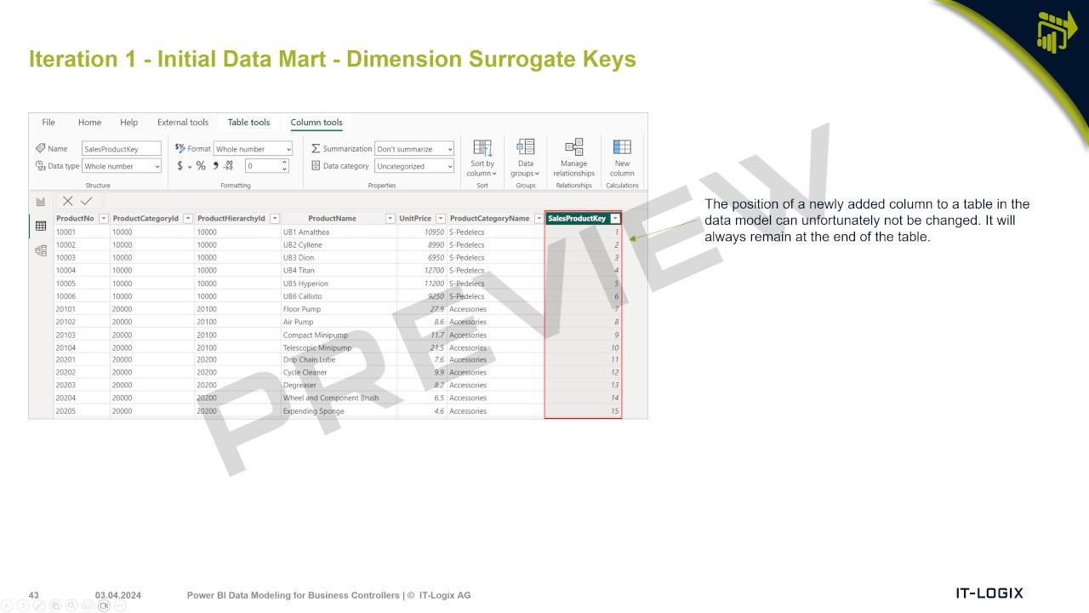Open Format dropdown showing Whole number
The height and width of the screenshot is (613, 1089).
point(253,149)
